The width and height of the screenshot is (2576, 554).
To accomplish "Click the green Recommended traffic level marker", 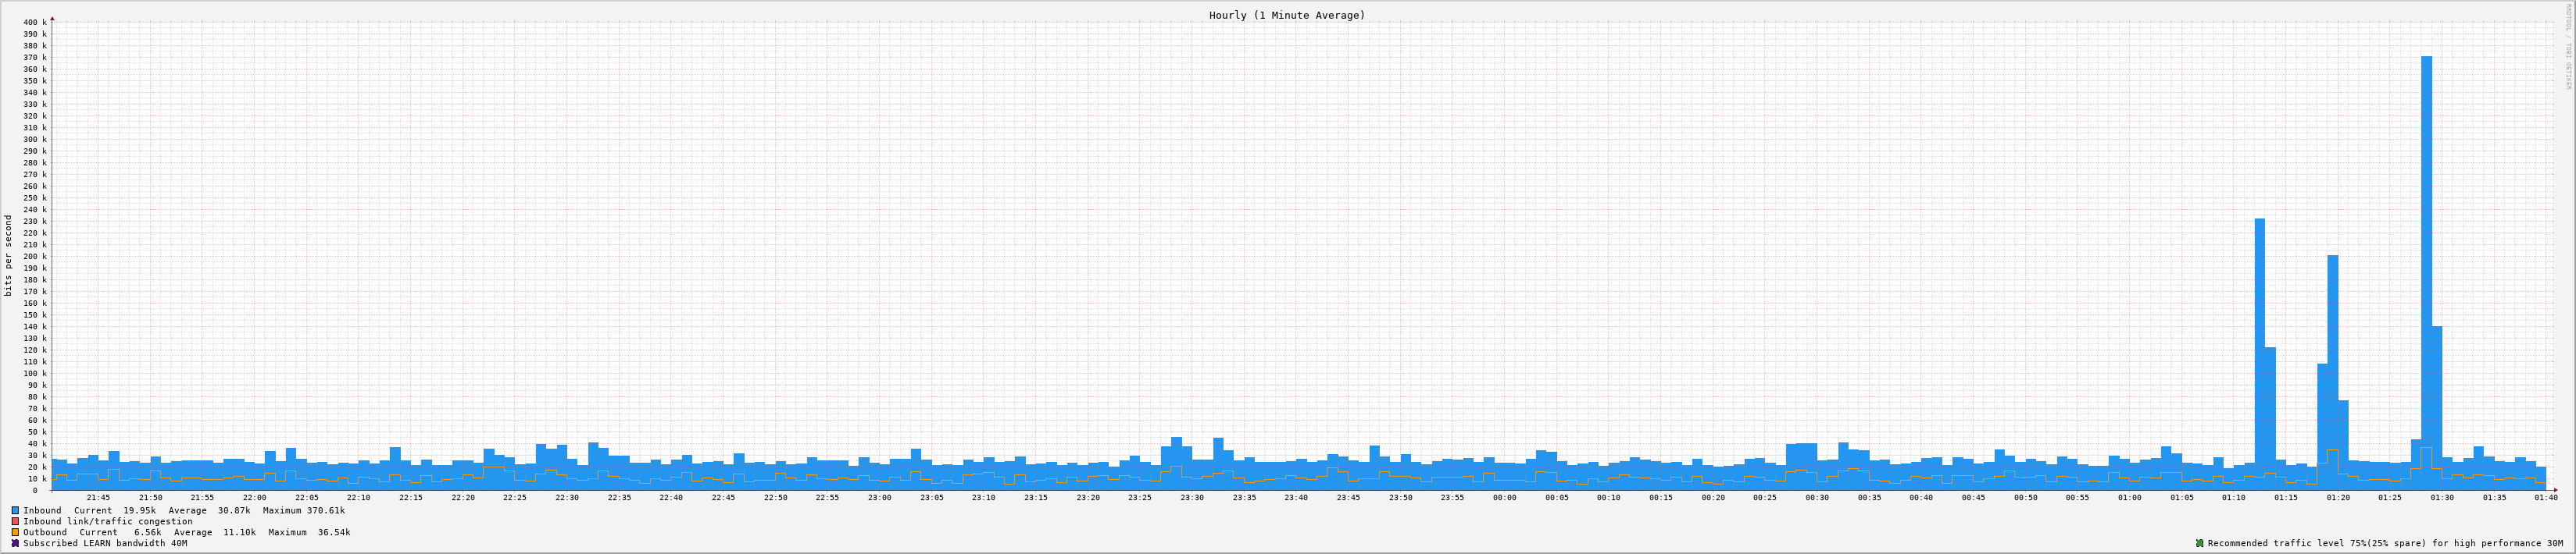I will tap(2199, 543).
